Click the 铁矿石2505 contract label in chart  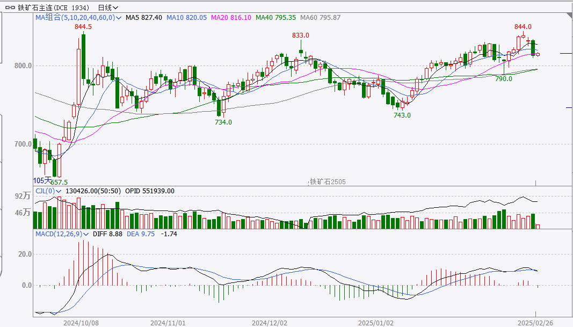pyautogui.click(x=328, y=182)
